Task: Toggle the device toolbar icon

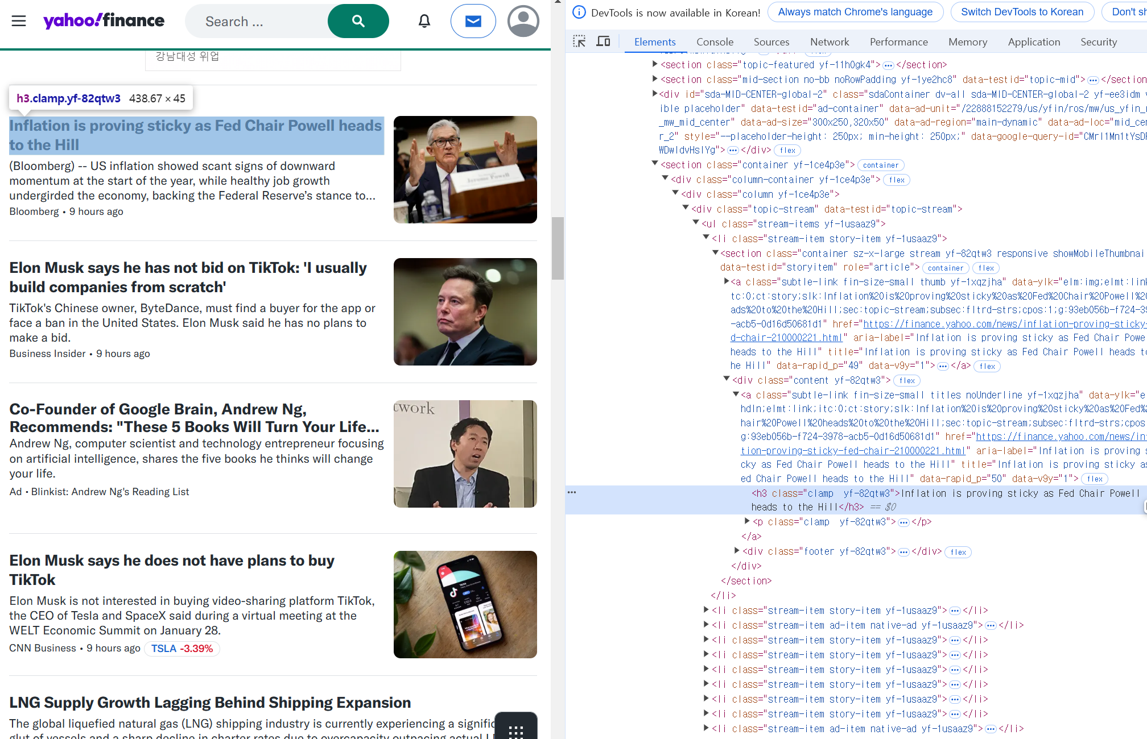Action: coord(603,41)
